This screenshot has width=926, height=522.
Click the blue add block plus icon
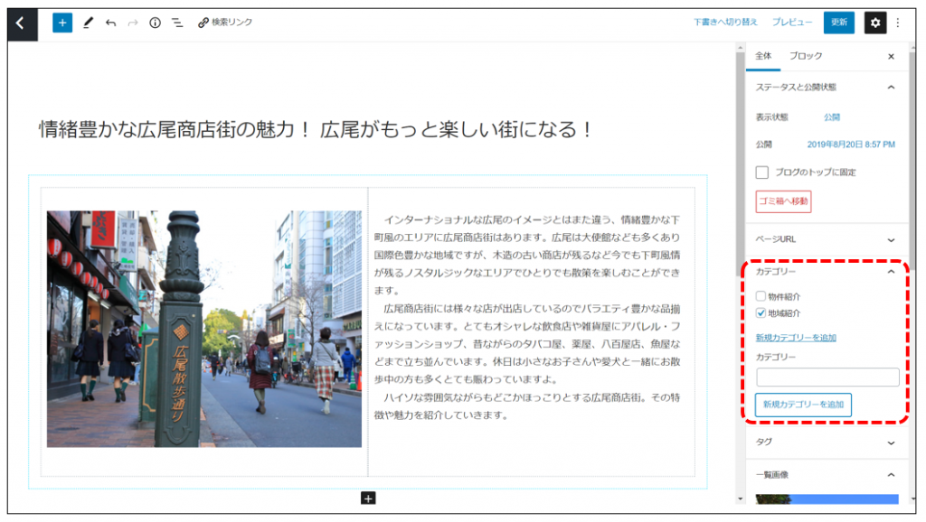(62, 23)
